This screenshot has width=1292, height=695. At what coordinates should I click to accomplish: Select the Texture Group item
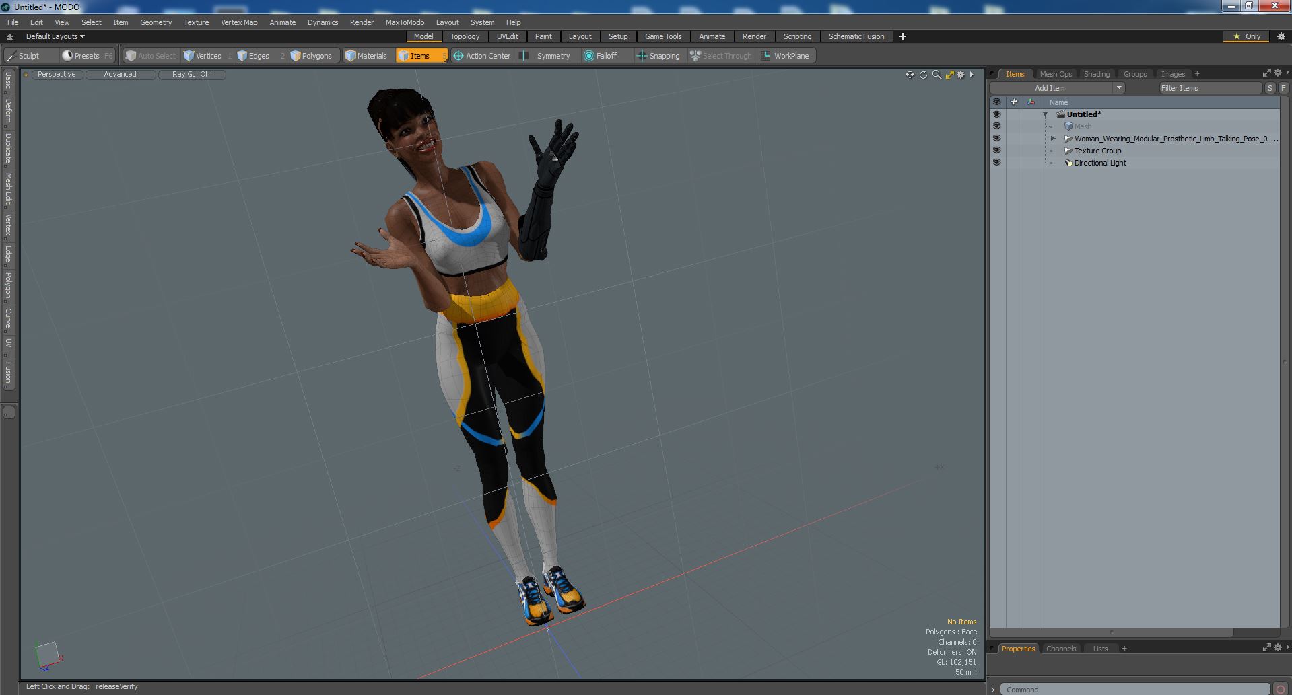(x=1097, y=151)
